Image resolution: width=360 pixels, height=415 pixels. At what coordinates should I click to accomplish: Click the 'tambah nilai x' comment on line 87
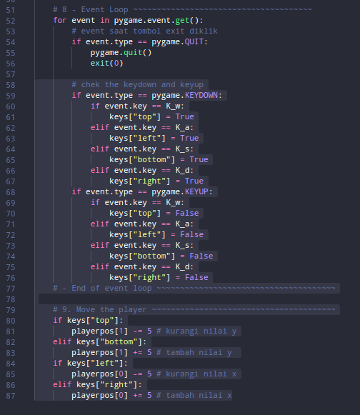(199, 396)
